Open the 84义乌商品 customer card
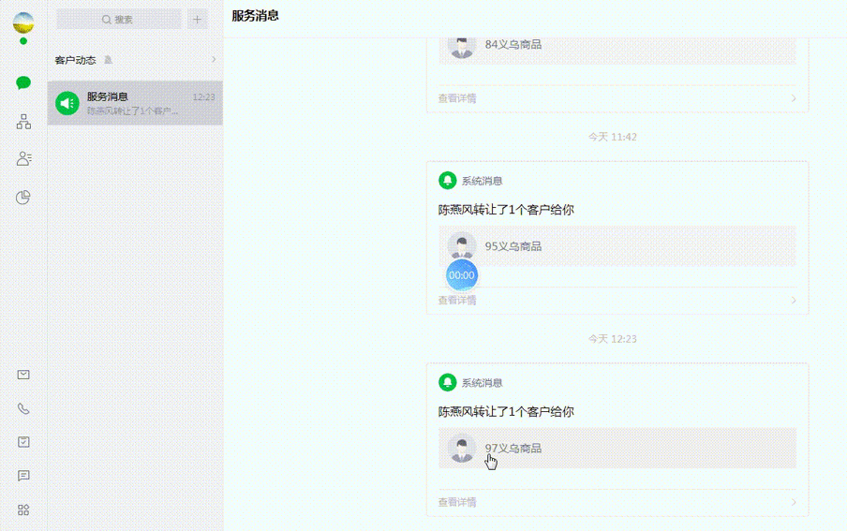The width and height of the screenshot is (847, 531). 617,49
